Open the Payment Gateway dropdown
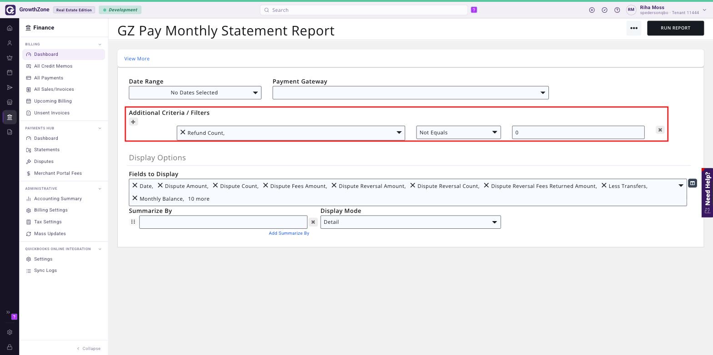Screen dimensions: 713x355 (411, 93)
